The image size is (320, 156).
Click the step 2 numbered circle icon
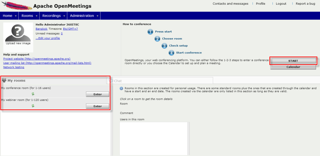pos(157,39)
